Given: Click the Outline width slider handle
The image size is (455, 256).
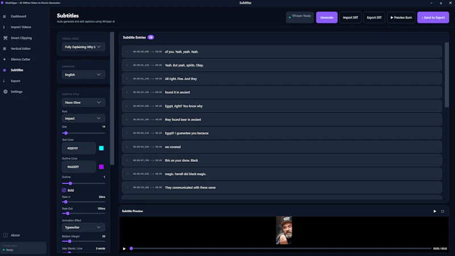Looking at the screenshot, I should [x=70, y=183].
